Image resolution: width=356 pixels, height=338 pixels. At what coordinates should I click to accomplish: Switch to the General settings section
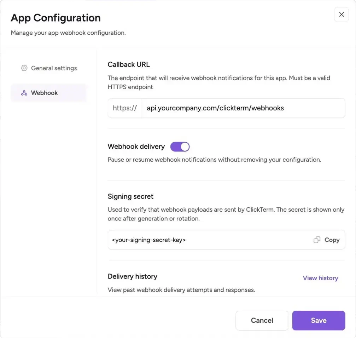click(x=54, y=68)
